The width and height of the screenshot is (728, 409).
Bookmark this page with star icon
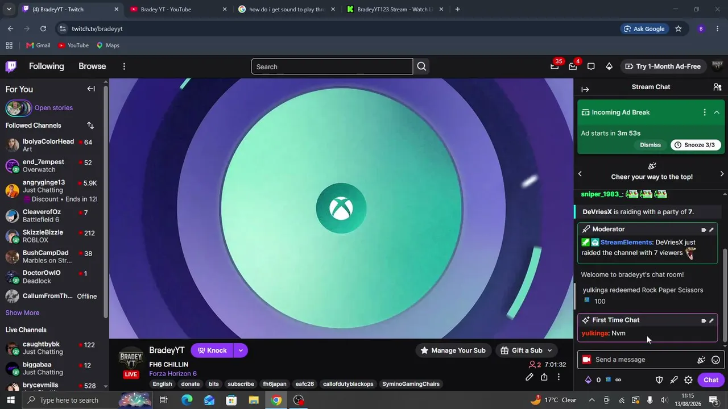(x=678, y=28)
